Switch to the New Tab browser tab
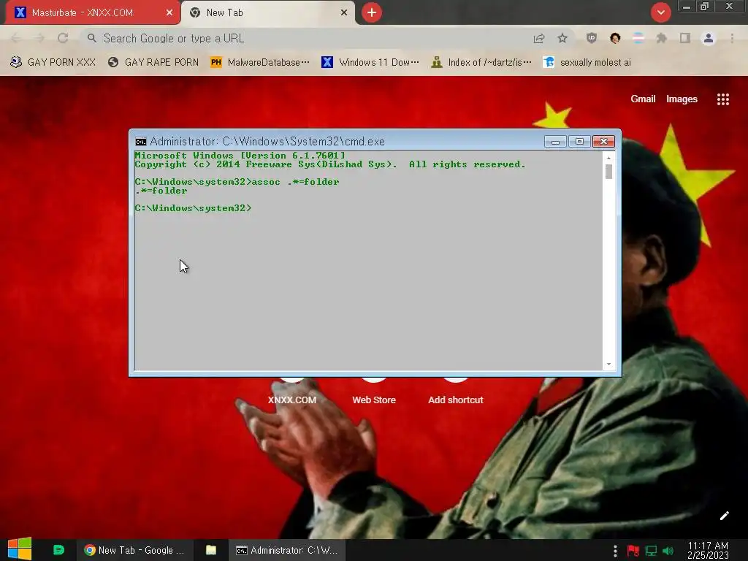Viewport: 748px width, 561px height. pyautogui.click(x=267, y=13)
